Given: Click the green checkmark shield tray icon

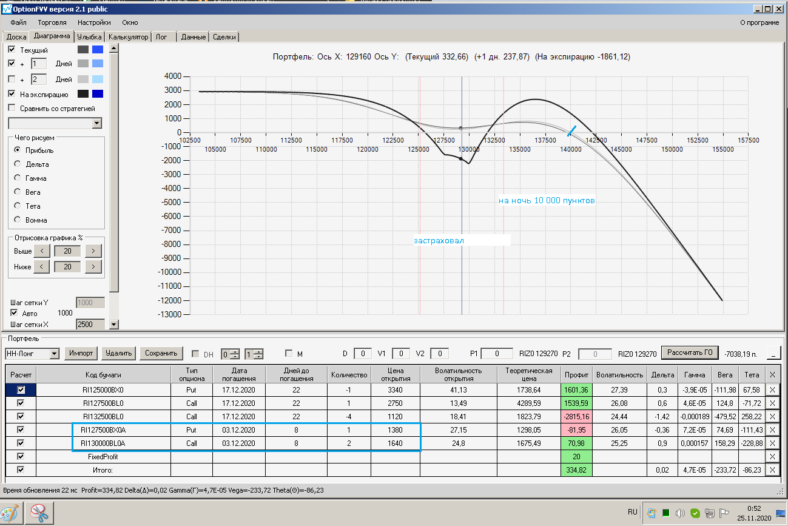Looking at the screenshot, I should pyautogui.click(x=695, y=513).
